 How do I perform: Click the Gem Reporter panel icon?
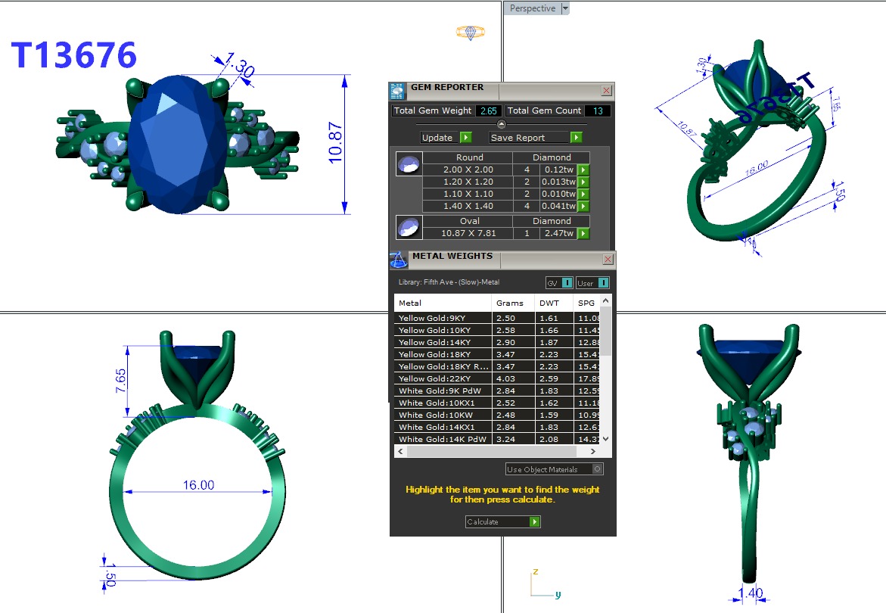(398, 92)
